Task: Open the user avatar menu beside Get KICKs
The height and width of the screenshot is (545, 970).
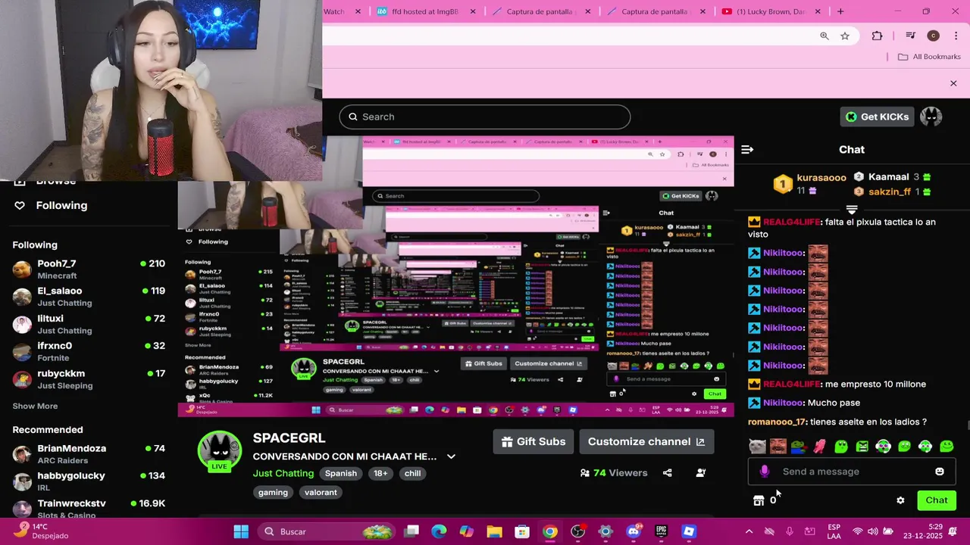Action: [x=931, y=117]
